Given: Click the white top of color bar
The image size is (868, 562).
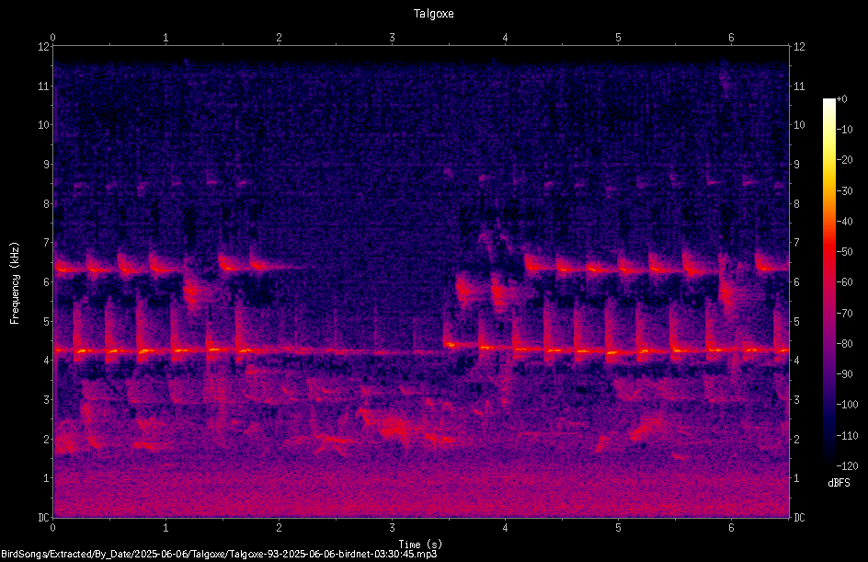Looking at the screenshot, I should (x=828, y=102).
